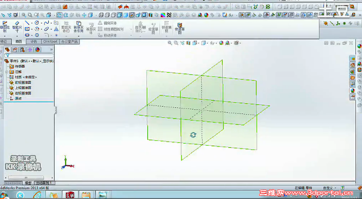Toggle hidden lines removed display mode
Image resolution: width=362 pixels, height=199 pixels.
tap(113, 15)
